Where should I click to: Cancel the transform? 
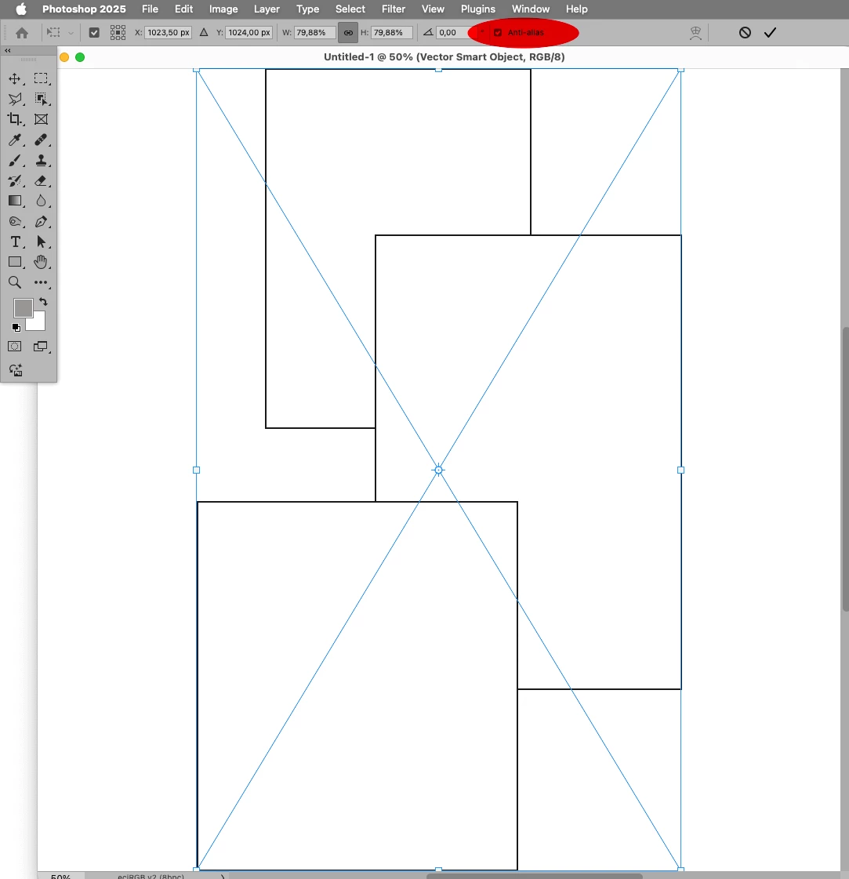point(745,32)
